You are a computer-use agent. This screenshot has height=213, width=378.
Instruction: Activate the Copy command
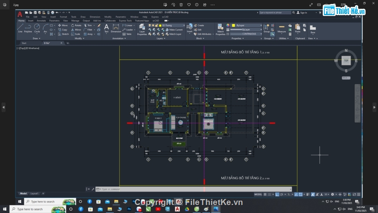(63, 30)
